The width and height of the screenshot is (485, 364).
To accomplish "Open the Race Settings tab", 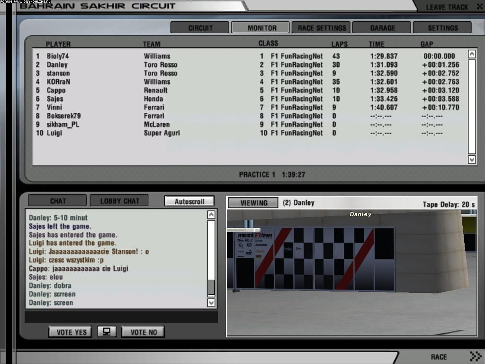I will (321, 27).
